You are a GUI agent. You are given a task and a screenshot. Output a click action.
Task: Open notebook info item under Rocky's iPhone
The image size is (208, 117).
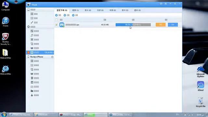(40, 78)
